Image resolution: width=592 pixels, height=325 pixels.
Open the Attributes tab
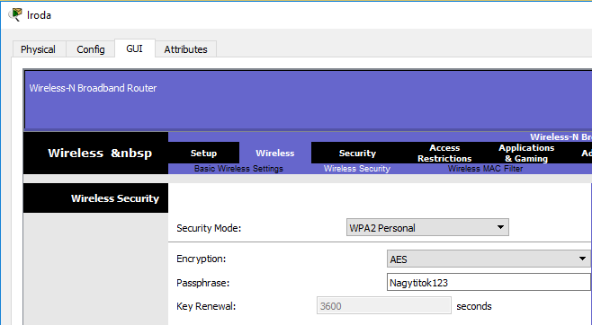[185, 49]
